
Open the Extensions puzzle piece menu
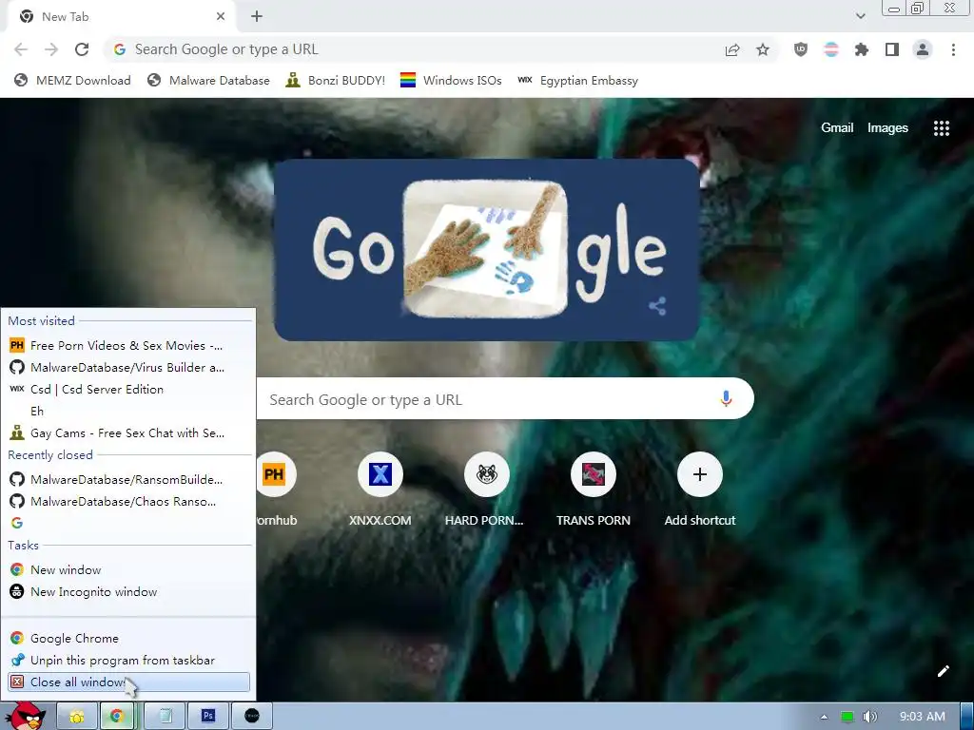862,49
